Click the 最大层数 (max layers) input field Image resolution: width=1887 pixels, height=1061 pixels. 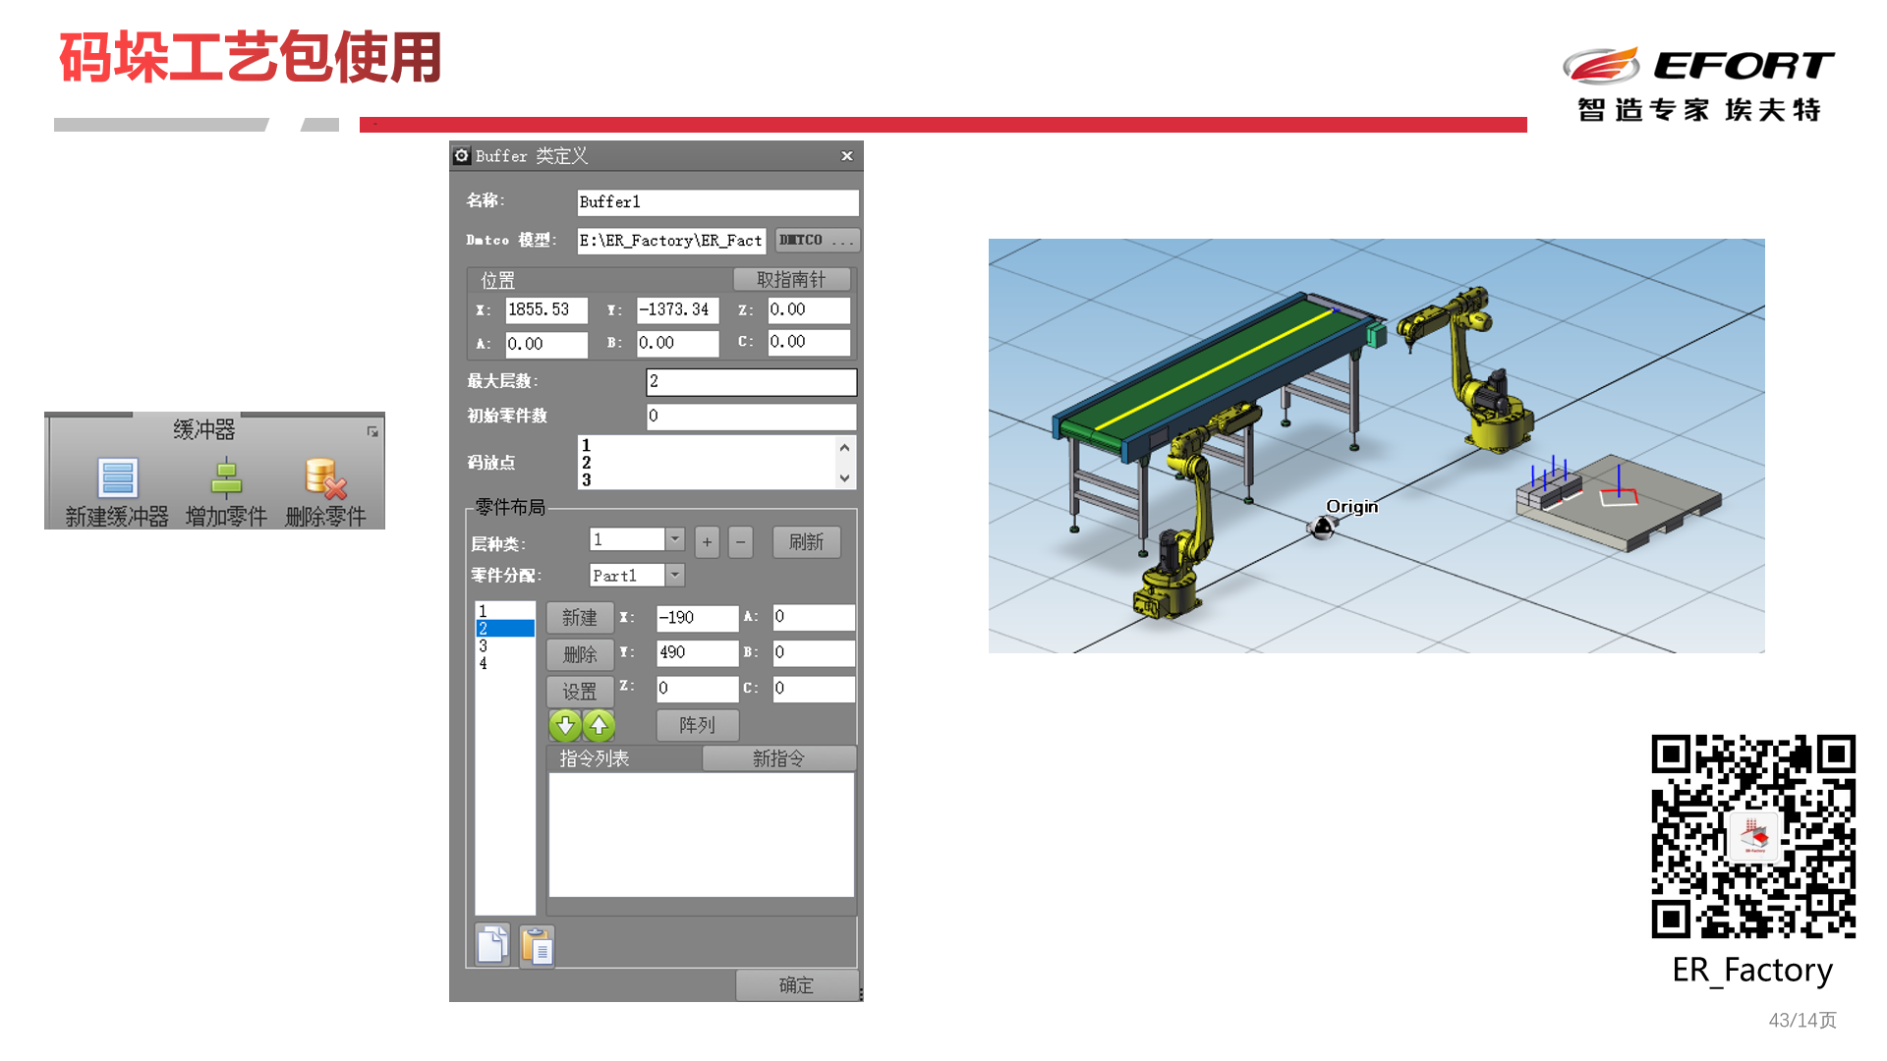point(751,381)
